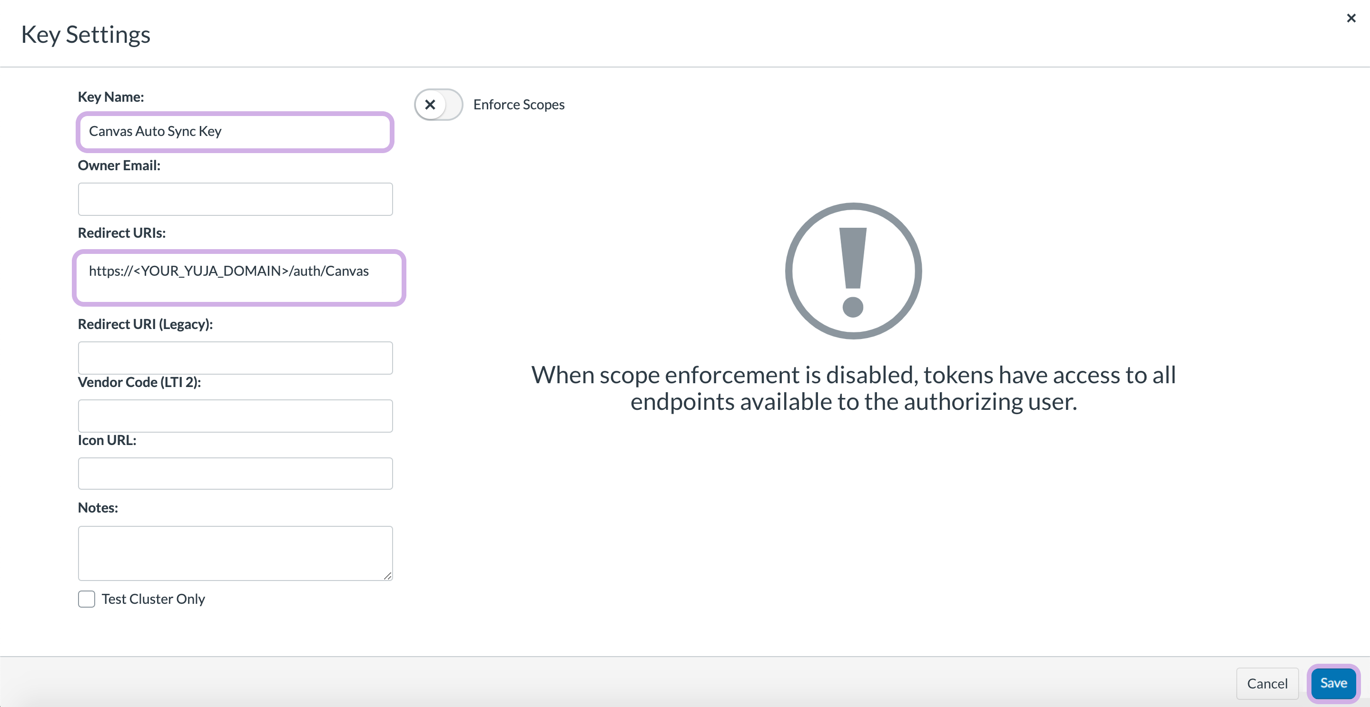
Task: Close the Key Settings dialog with X
Action: coord(1351,18)
